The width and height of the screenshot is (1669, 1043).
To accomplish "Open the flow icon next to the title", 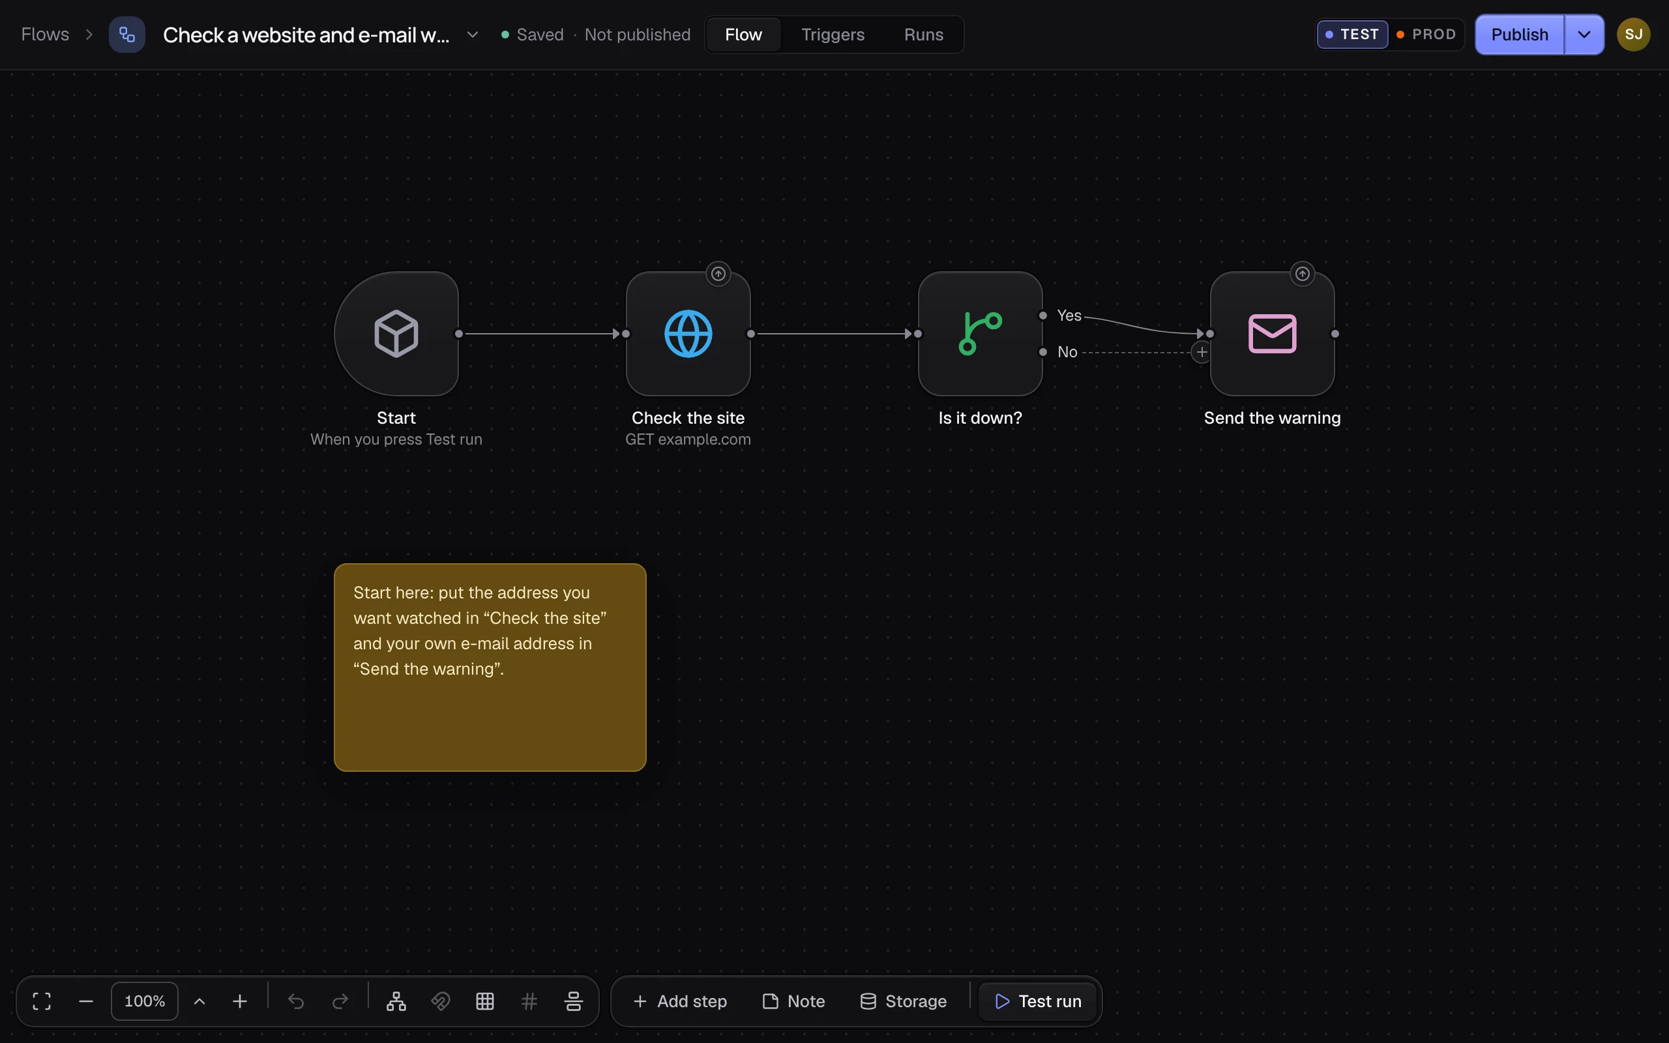I will pyautogui.click(x=127, y=35).
